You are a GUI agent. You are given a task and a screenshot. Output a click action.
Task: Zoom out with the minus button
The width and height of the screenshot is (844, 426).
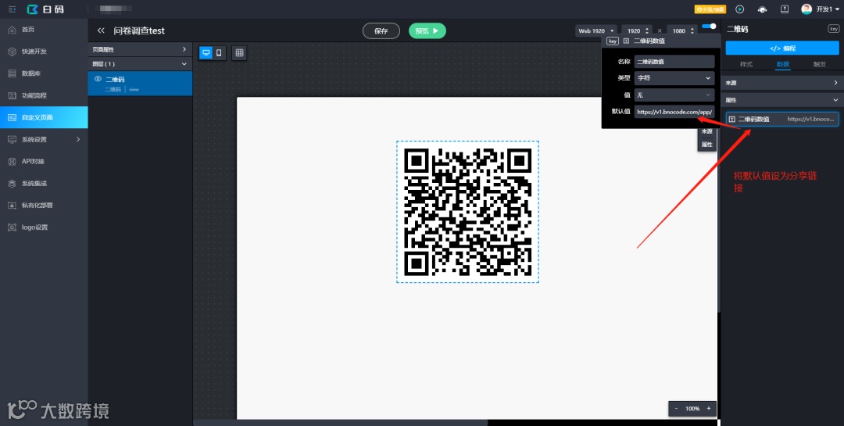[676, 409]
